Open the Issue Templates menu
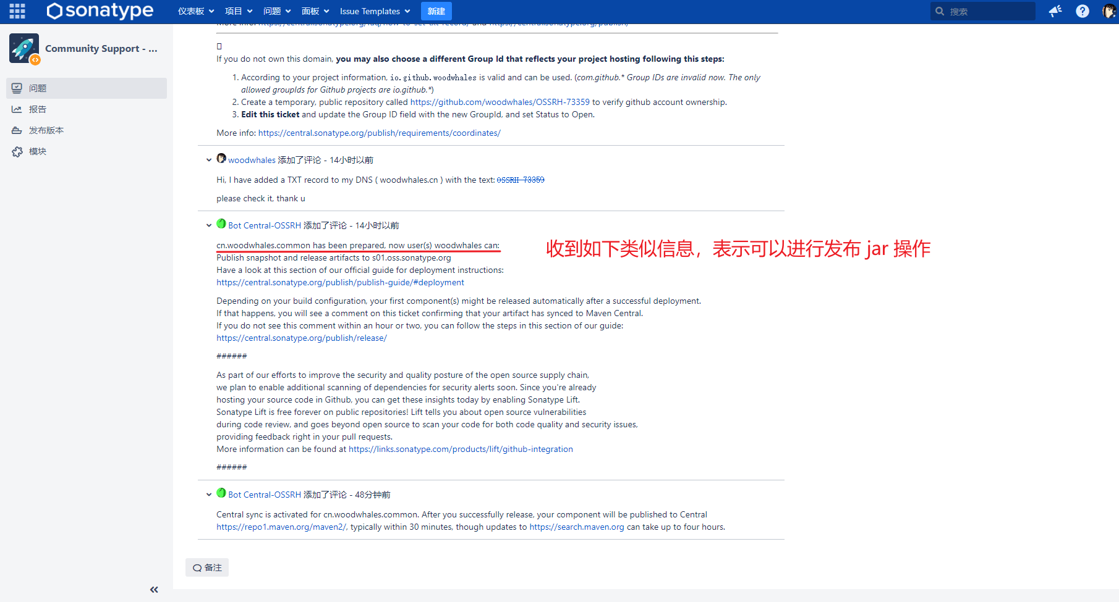The image size is (1119, 602). click(375, 11)
